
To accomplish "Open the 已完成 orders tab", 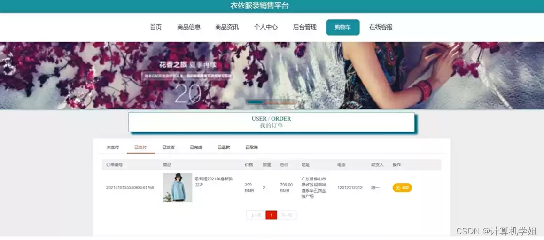I will (196, 147).
